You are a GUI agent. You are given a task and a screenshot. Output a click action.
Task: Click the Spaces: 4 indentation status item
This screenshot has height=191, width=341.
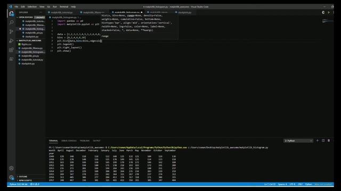point(282,184)
